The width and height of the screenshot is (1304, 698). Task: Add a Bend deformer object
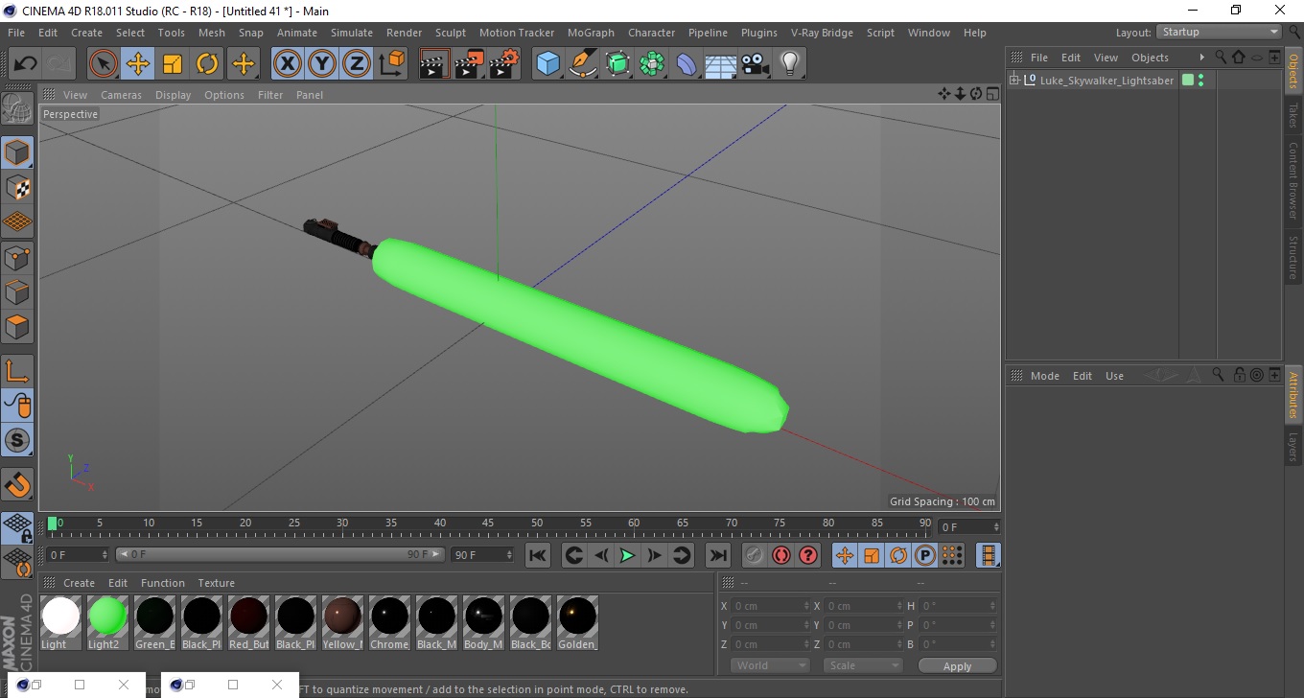pos(687,64)
